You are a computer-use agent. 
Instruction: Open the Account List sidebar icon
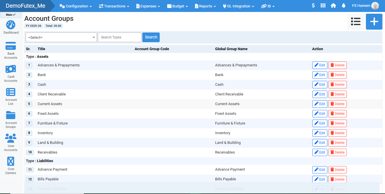[x=11, y=92]
